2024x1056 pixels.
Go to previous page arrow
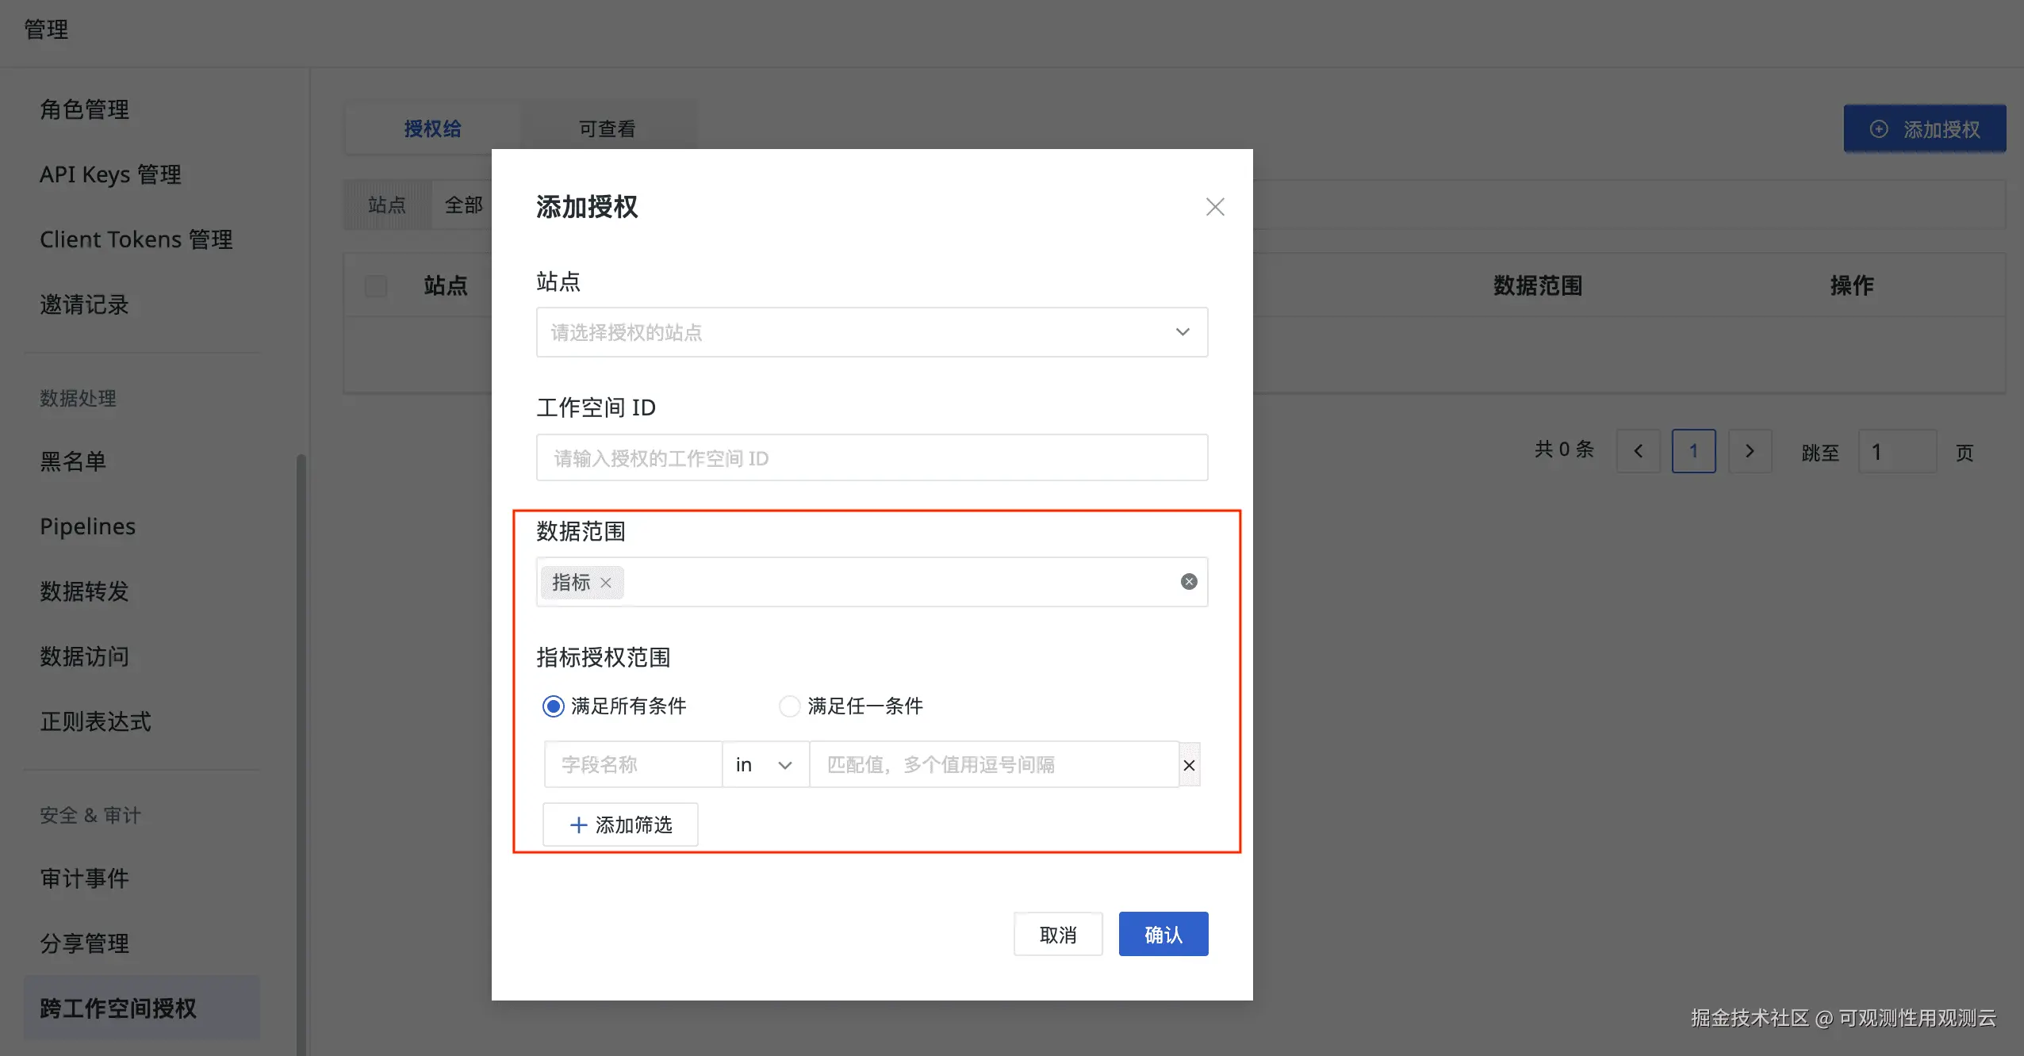point(1638,452)
